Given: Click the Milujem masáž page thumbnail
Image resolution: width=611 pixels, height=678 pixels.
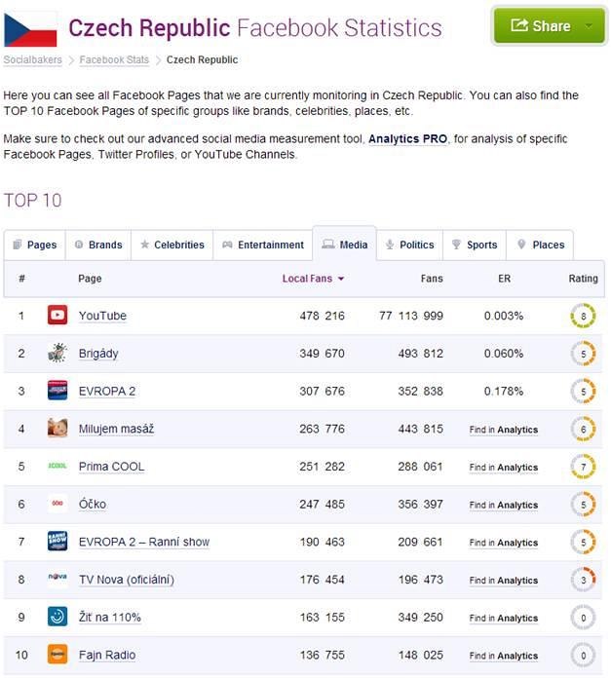Looking at the screenshot, I should tap(57, 428).
